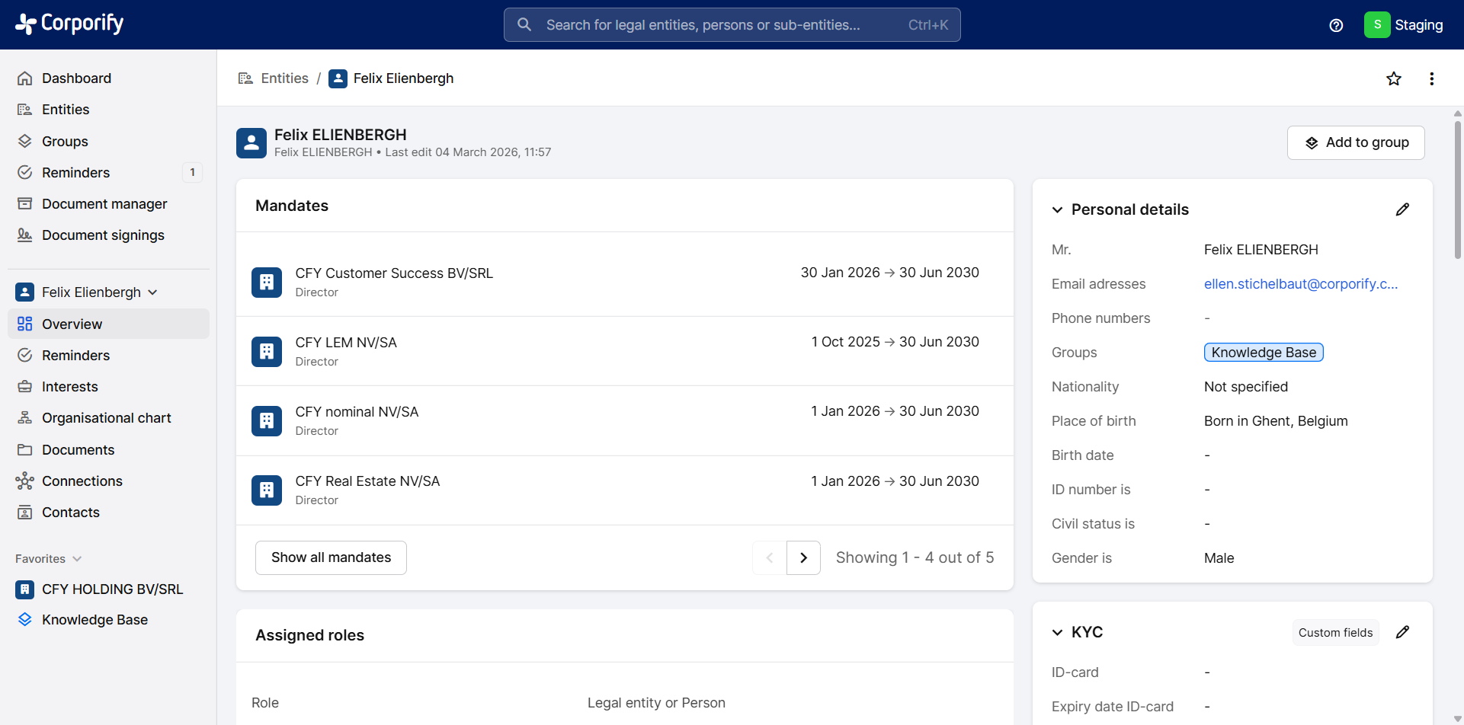Go to next page of mandates
This screenshot has width=1464, height=725.
[x=803, y=557]
